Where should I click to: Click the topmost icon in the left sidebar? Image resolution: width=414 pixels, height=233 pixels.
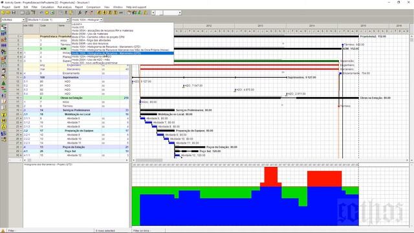coord(4,27)
